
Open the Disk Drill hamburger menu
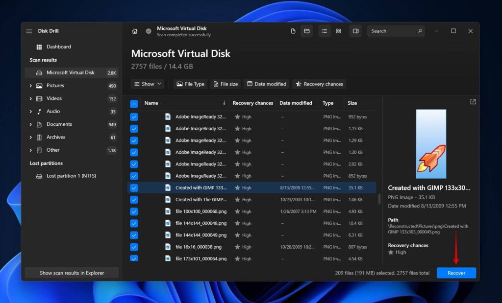tap(29, 30)
